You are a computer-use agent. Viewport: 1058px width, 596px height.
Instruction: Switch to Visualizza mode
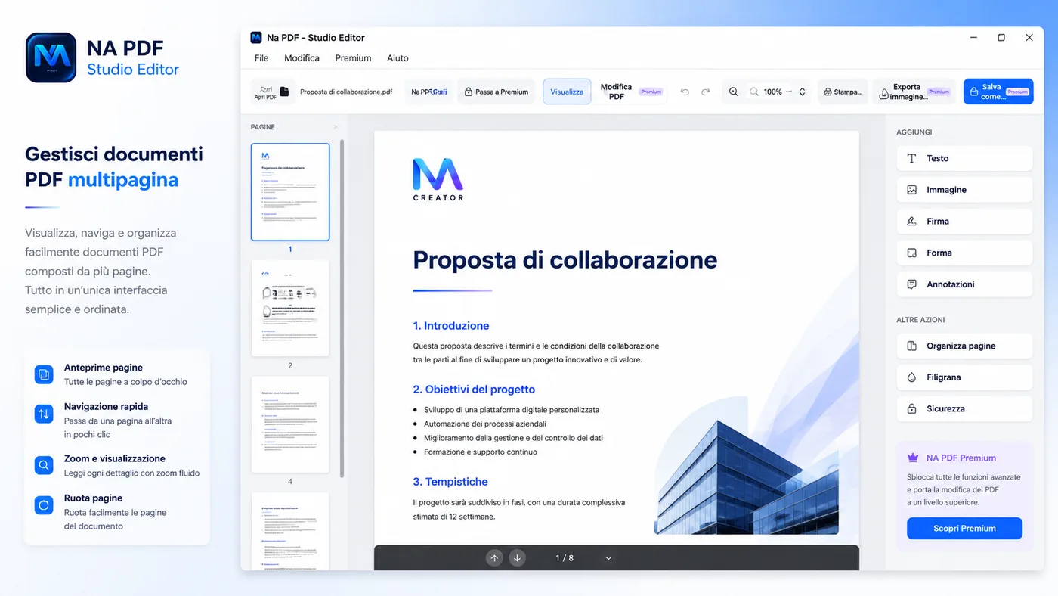[x=567, y=92]
